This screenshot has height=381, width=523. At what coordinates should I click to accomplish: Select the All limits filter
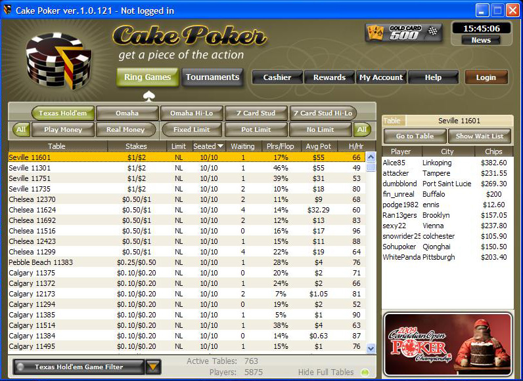362,130
